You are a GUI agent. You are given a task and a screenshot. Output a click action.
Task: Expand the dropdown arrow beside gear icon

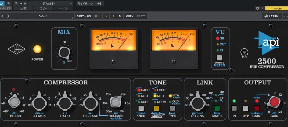point(262,8)
